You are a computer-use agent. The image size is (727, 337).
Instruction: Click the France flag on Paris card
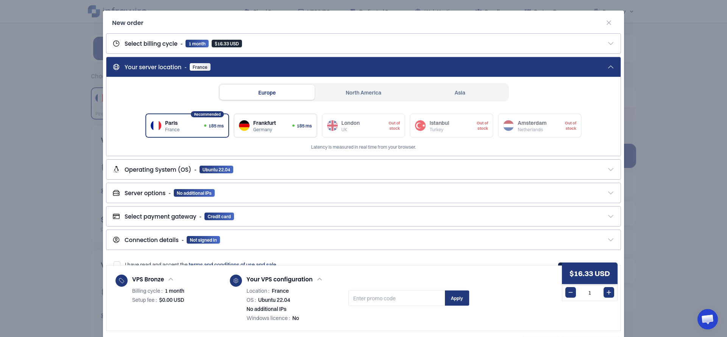tap(156, 126)
